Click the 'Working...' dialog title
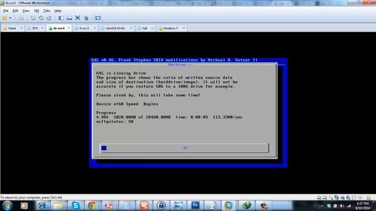Screen dimensions: 376x211 pyautogui.click(x=180, y=64)
